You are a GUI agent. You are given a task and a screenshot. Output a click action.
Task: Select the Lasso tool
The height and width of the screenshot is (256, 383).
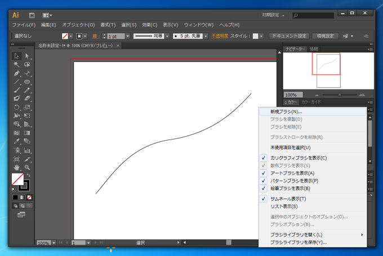[27, 65]
